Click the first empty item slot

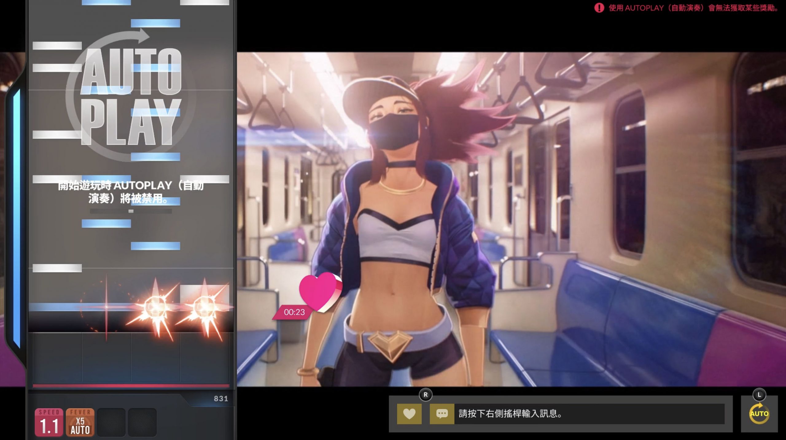pyautogui.click(x=111, y=422)
